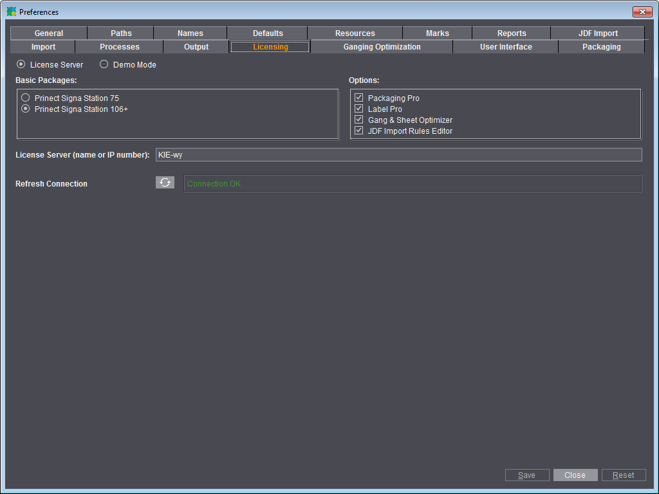The height and width of the screenshot is (494, 659).
Task: Open the General tab
Action: [49, 33]
